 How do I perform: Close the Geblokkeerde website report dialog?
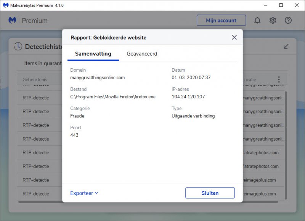pos(234,37)
